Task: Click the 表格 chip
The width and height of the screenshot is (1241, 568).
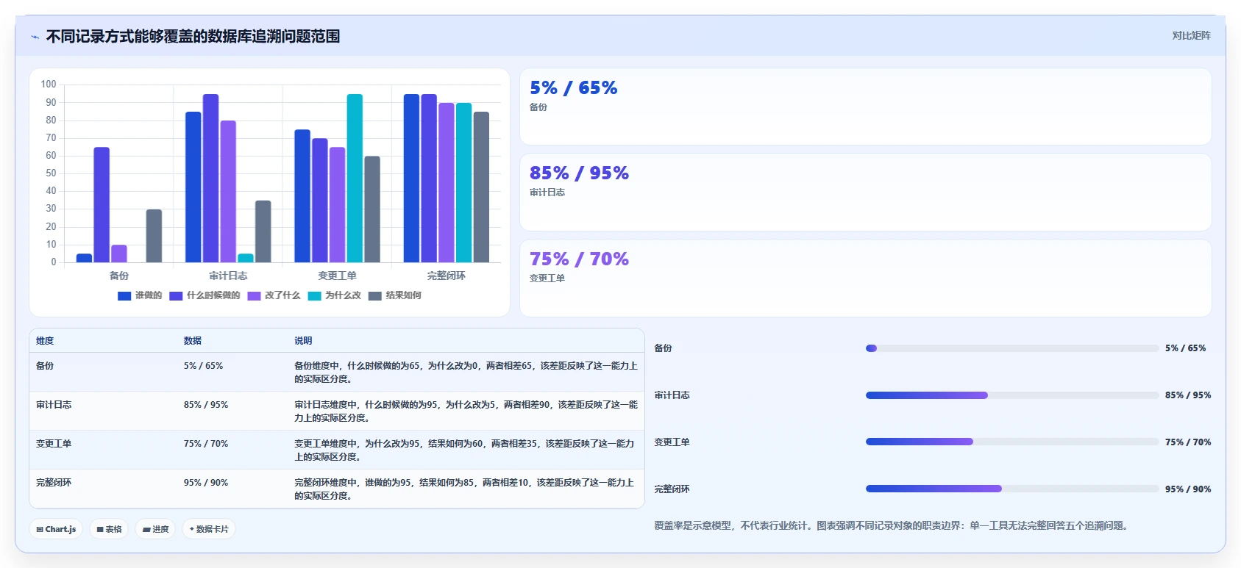Action: pyautogui.click(x=109, y=529)
